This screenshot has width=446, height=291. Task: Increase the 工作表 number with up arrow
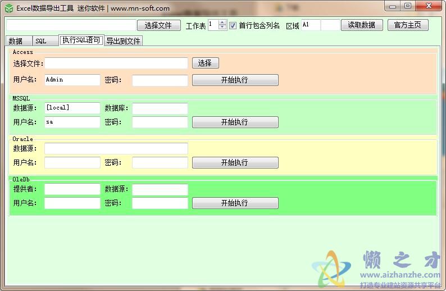222,22
